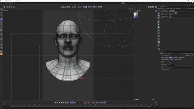Toggle Shader Field enable checkmark
This screenshot has width=194, height=109.
click(171, 18)
